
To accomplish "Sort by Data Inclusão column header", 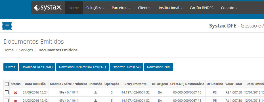I will [35, 84].
